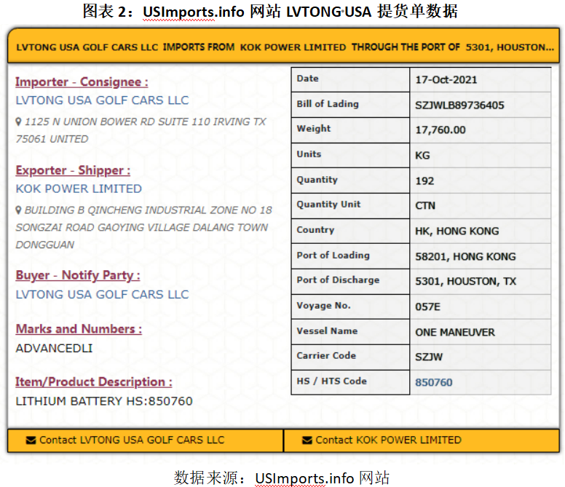Open LVTONG USA GOLF CARS LLC notify party link

(x=102, y=294)
